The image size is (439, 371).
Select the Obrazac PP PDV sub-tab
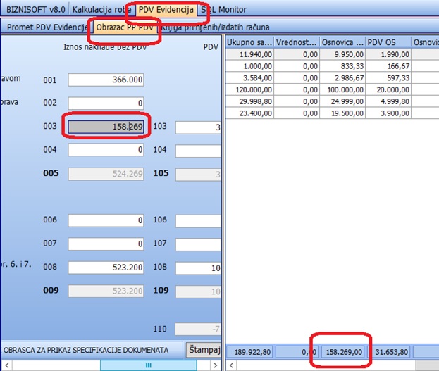(x=125, y=27)
